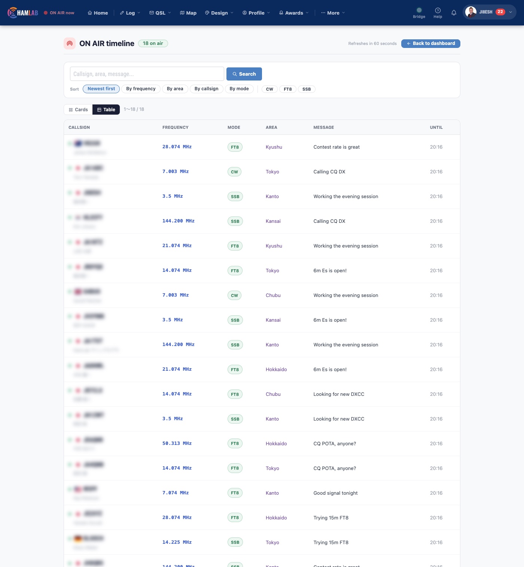This screenshot has width=524, height=567.
Task: Focus the callsign search input field
Action: [x=147, y=74]
